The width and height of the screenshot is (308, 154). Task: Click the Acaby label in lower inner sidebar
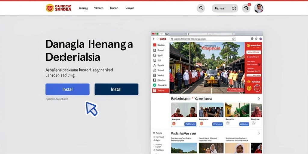coord(159,133)
